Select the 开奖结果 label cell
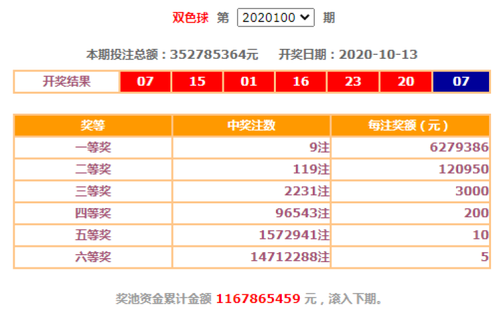 coord(66,82)
